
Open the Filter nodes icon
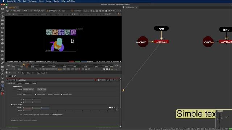click(x=3, y=28)
